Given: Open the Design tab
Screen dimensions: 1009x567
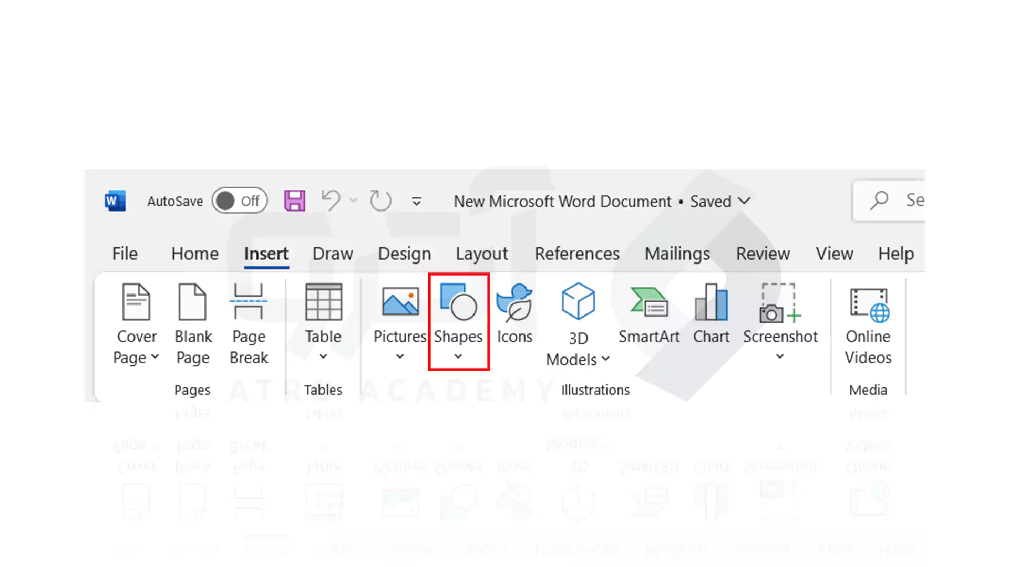Looking at the screenshot, I should [x=404, y=254].
